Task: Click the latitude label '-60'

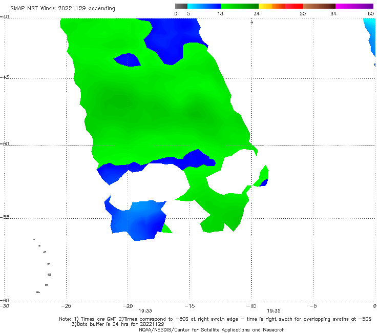Action: [5, 300]
